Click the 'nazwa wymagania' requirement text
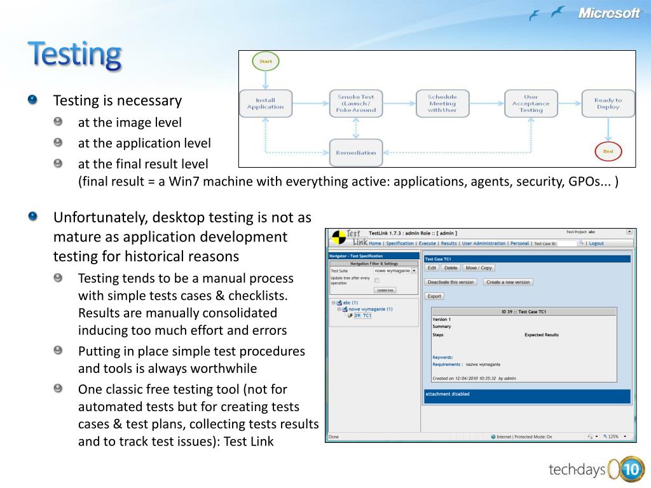The height and width of the screenshot is (488, 651). pos(483,364)
